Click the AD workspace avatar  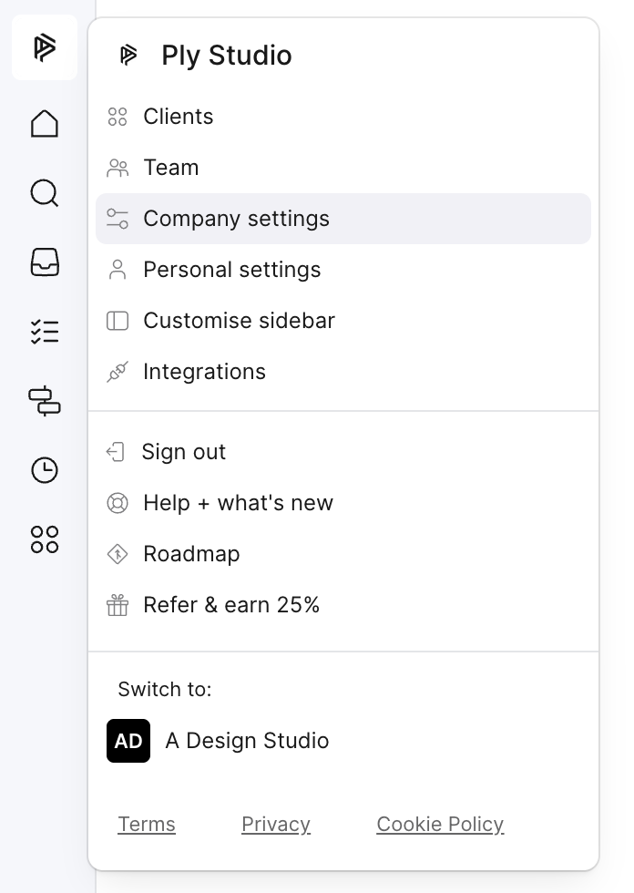point(128,741)
